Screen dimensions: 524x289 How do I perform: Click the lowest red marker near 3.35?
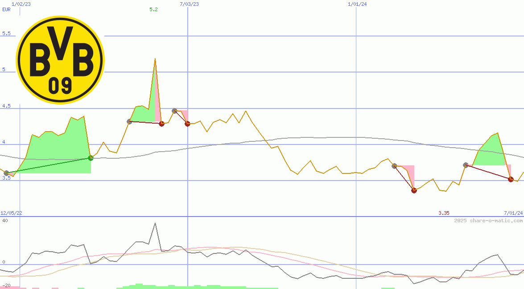[x=414, y=190]
